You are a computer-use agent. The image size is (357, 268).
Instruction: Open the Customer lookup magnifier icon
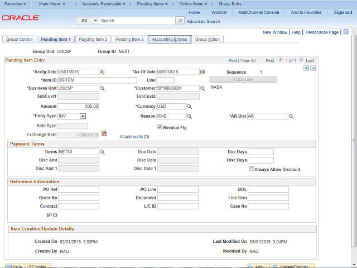click(x=203, y=88)
